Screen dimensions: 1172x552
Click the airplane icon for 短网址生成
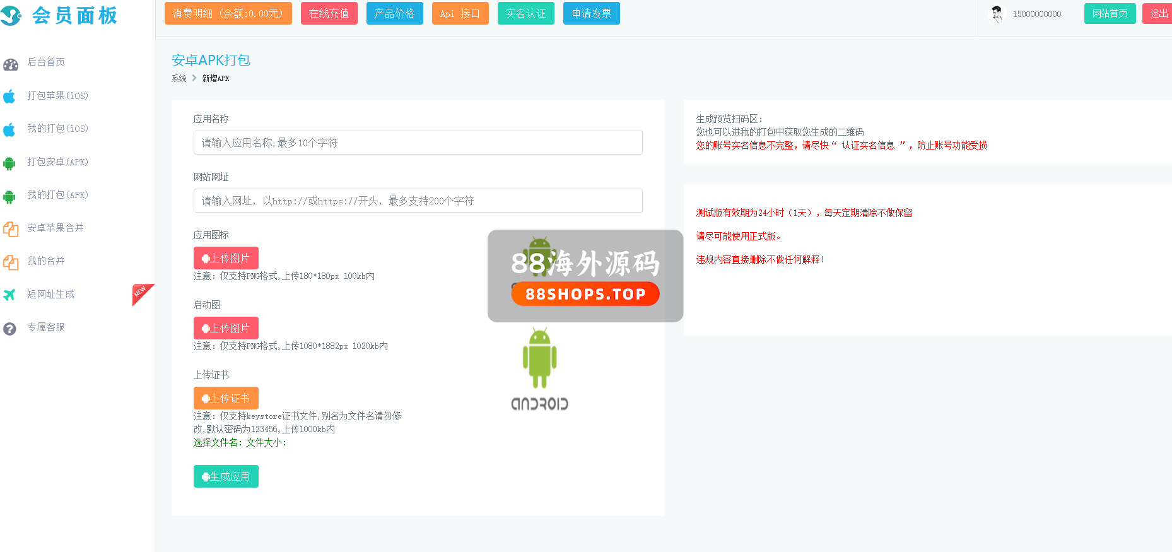point(9,295)
